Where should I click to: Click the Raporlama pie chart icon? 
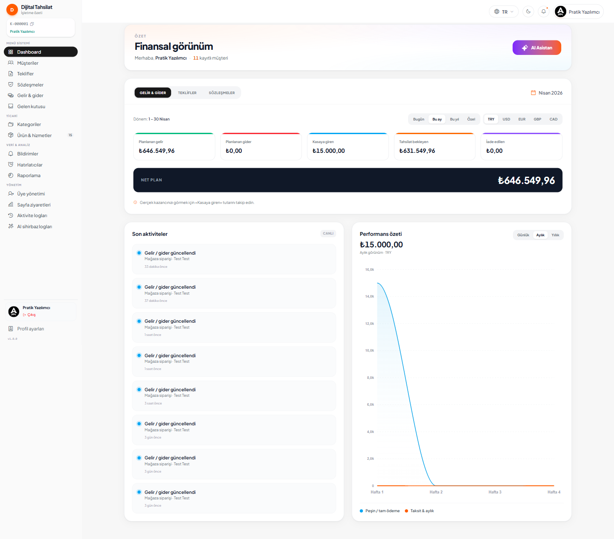(11, 175)
